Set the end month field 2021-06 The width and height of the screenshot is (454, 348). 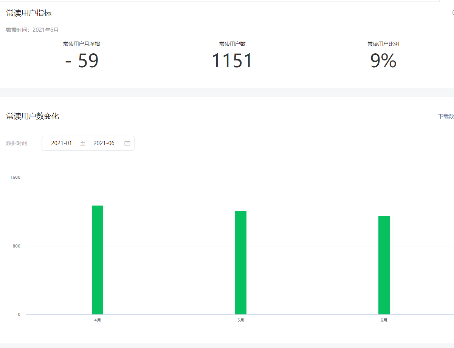tap(104, 143)
